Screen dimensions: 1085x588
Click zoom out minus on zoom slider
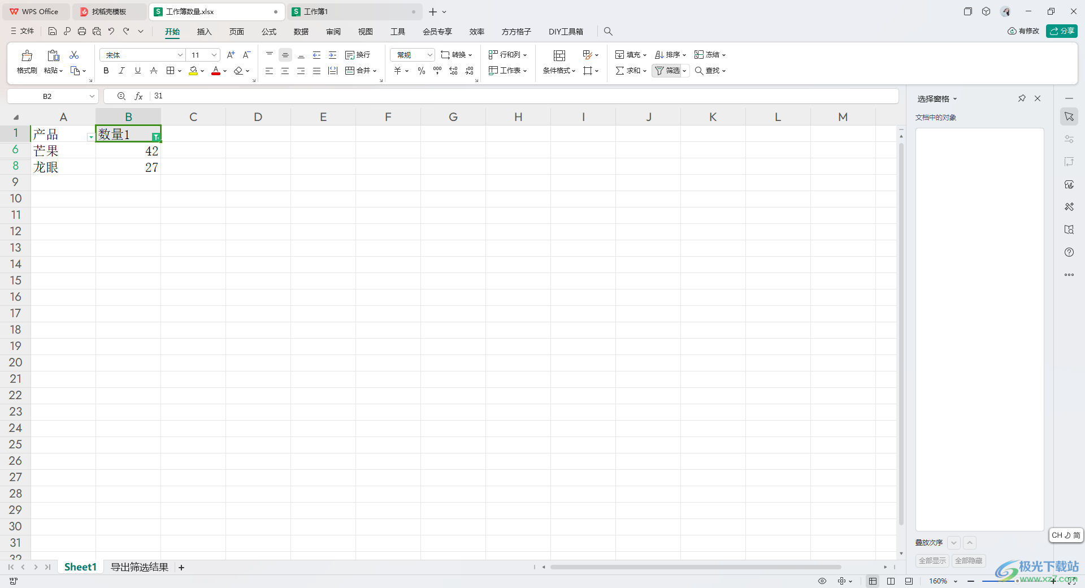971,581
